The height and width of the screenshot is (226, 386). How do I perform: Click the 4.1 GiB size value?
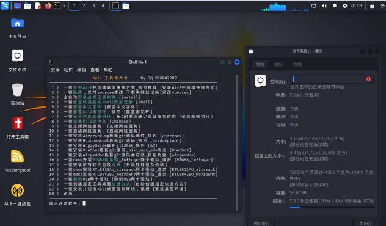click(x=317, y=139)
